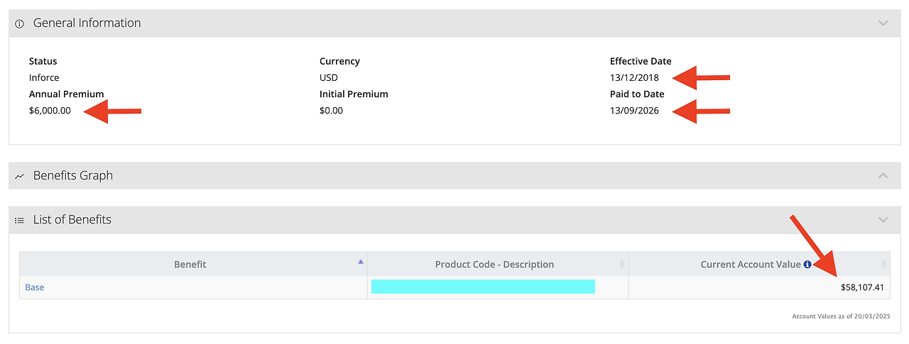This screenshot has width=909, height=344.
Task: Collapse List of Benefits using its chevron
Action: point(883,220)
